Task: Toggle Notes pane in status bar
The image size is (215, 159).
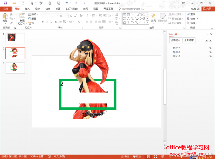Action: (125, 157)
